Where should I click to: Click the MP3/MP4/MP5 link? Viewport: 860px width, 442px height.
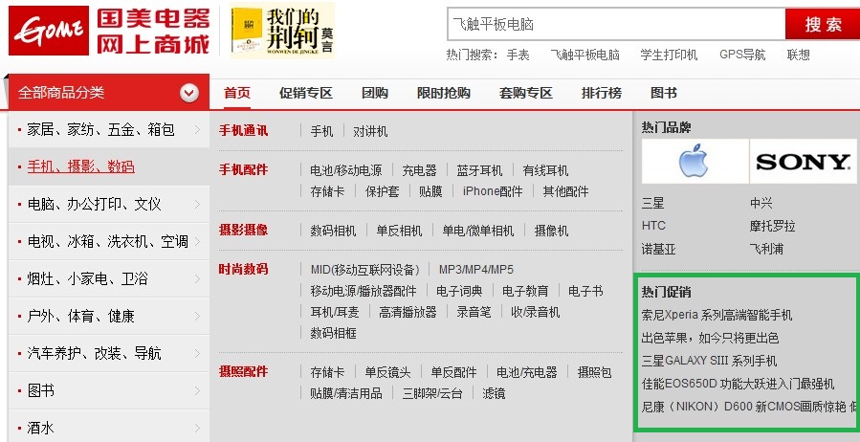475,270
